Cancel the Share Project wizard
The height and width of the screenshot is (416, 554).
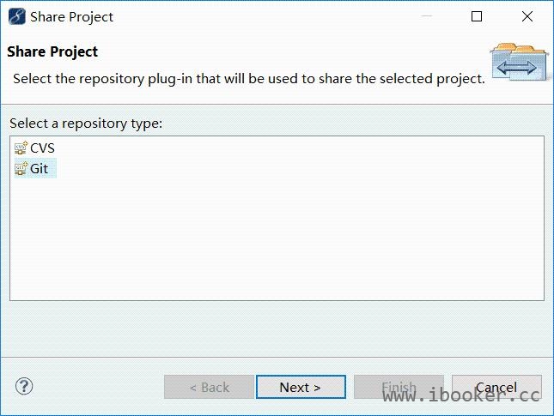point(496,387)
